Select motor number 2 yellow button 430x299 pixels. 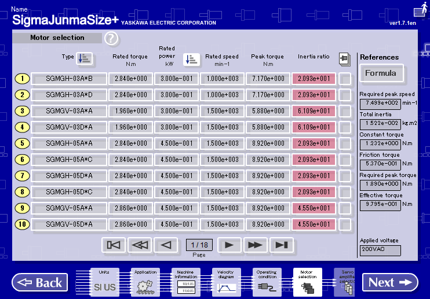tap(22, 95)
